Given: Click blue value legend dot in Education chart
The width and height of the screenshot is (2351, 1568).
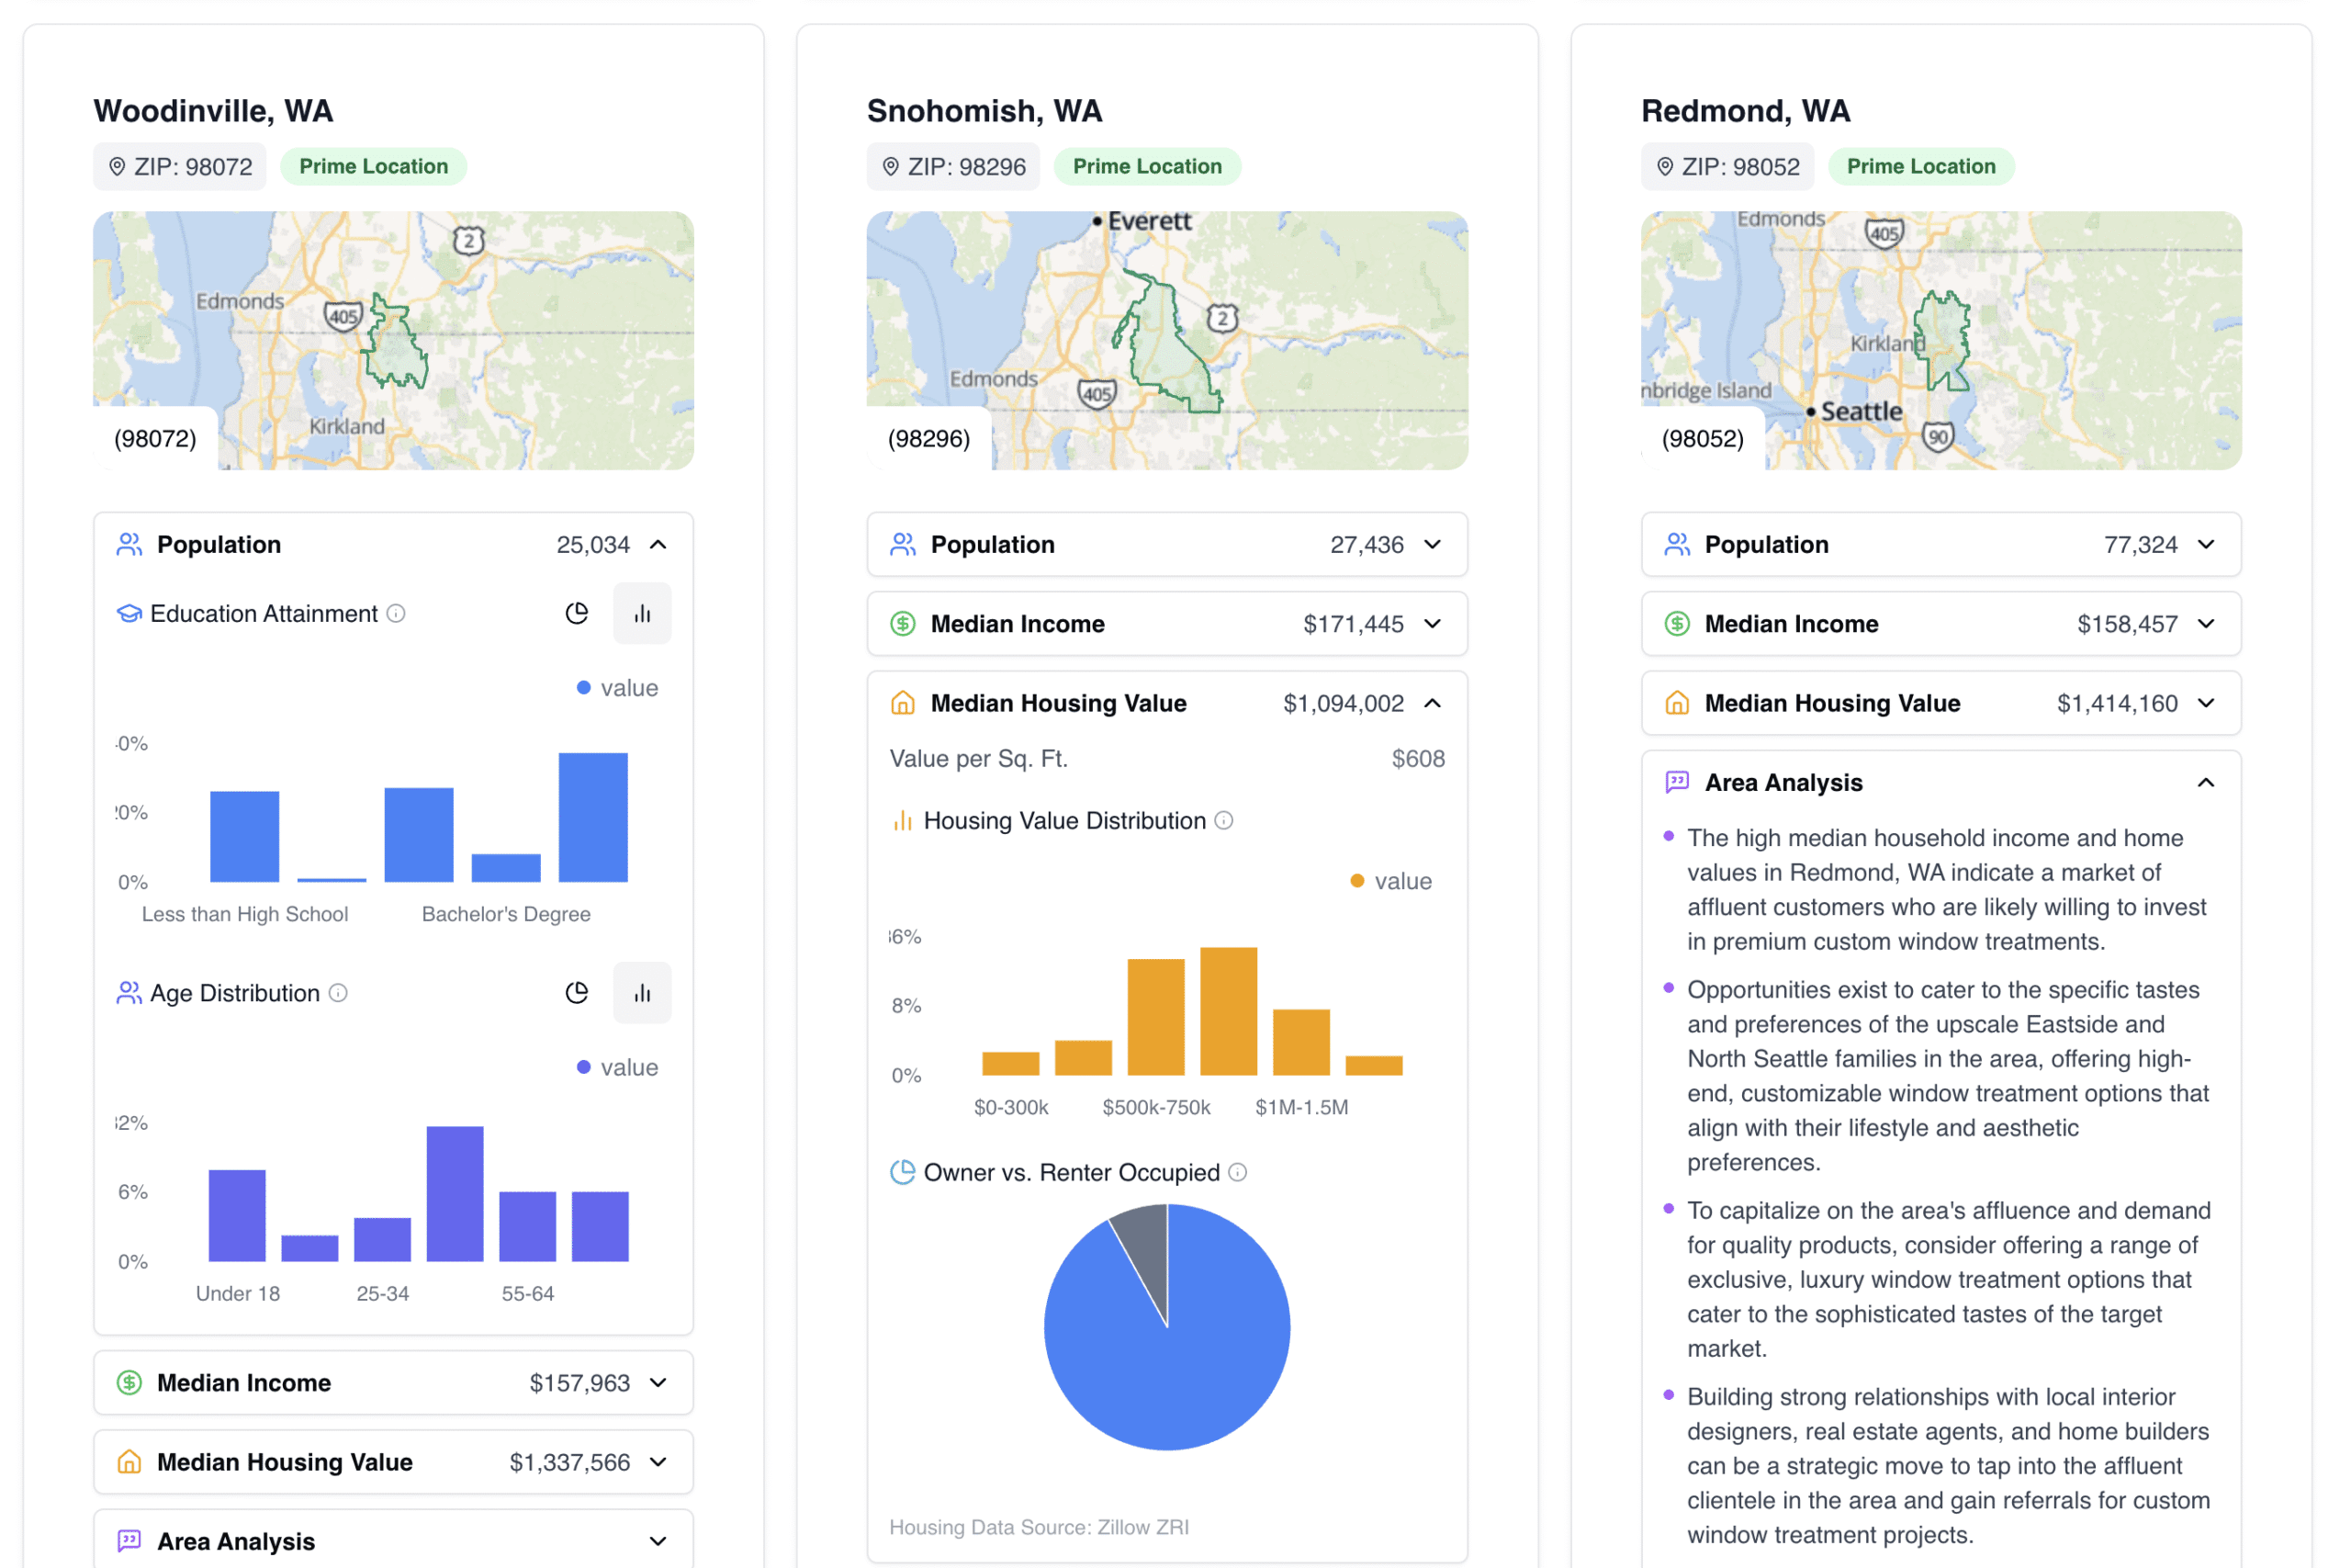Looking at the screenshot, I should (x=584, y=688).
